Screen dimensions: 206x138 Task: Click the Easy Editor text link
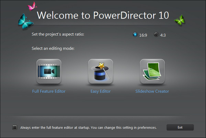pyautogui.click(x=101, y=91)
